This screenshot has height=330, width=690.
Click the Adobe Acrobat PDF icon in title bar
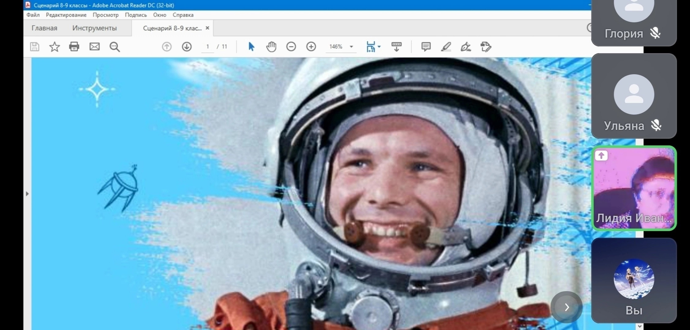28,5
